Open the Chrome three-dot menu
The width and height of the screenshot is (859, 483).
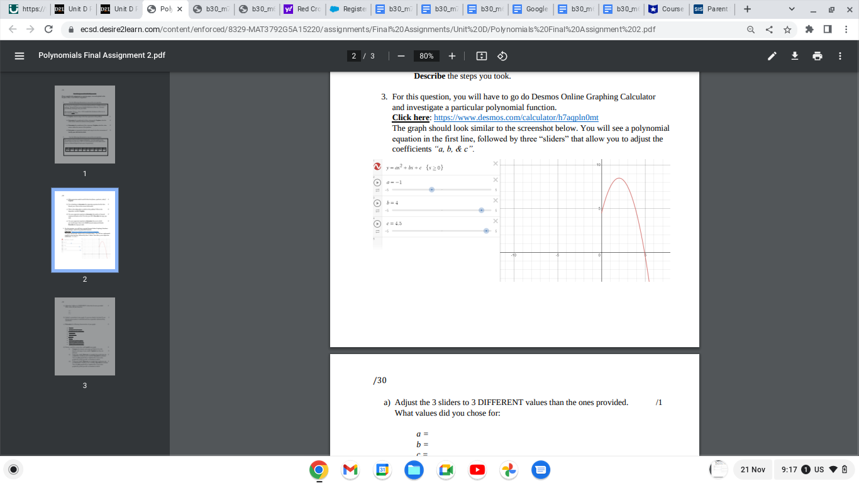(x=846, y=29)
